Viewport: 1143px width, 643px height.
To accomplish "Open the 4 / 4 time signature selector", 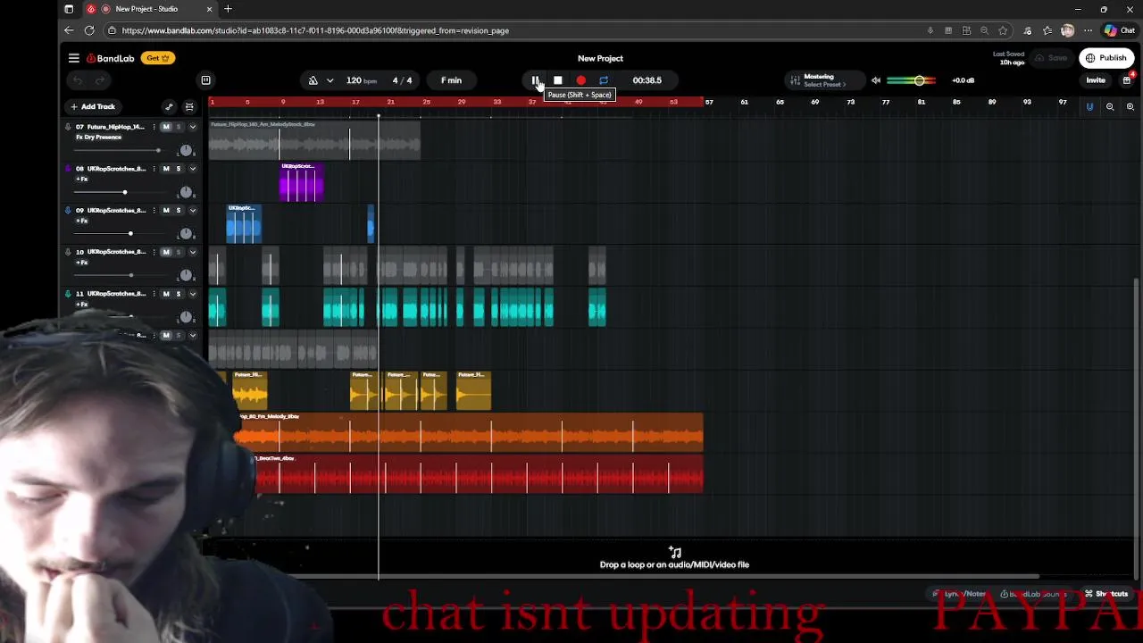I will tap(403, 80).
